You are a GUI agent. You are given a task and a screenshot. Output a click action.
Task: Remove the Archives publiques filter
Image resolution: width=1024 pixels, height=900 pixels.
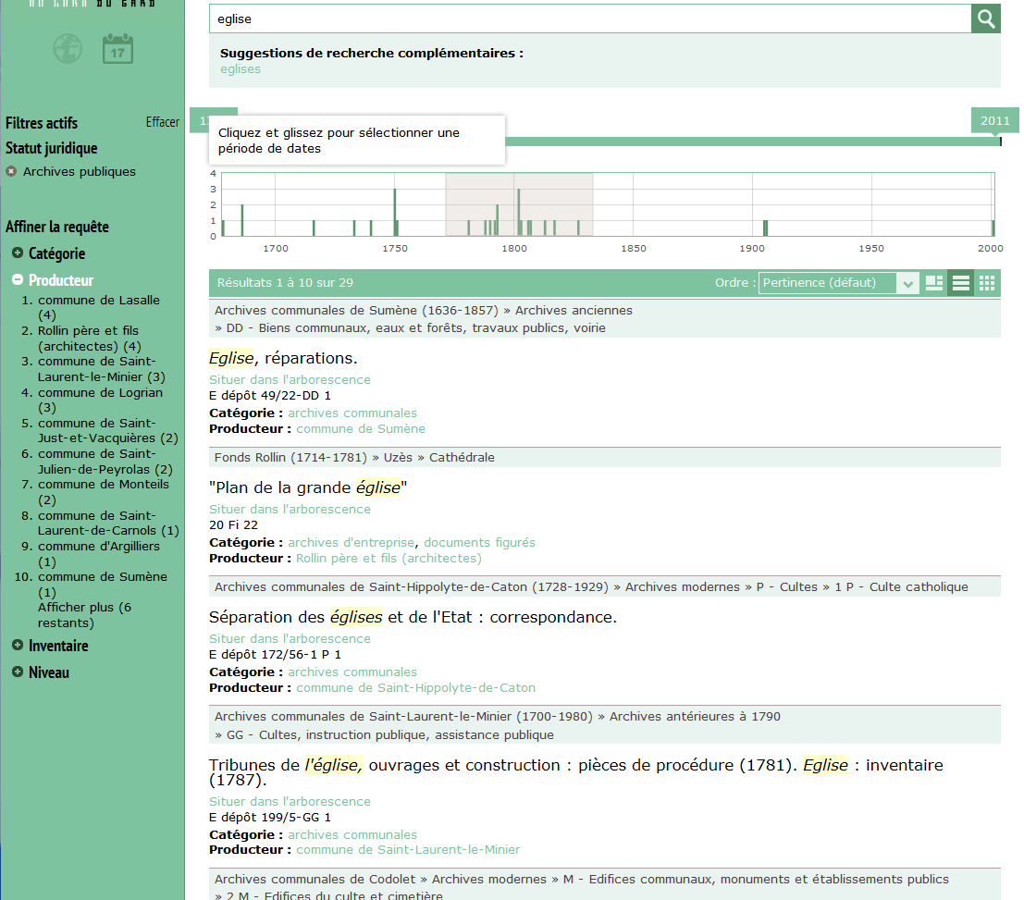[9, 171]
